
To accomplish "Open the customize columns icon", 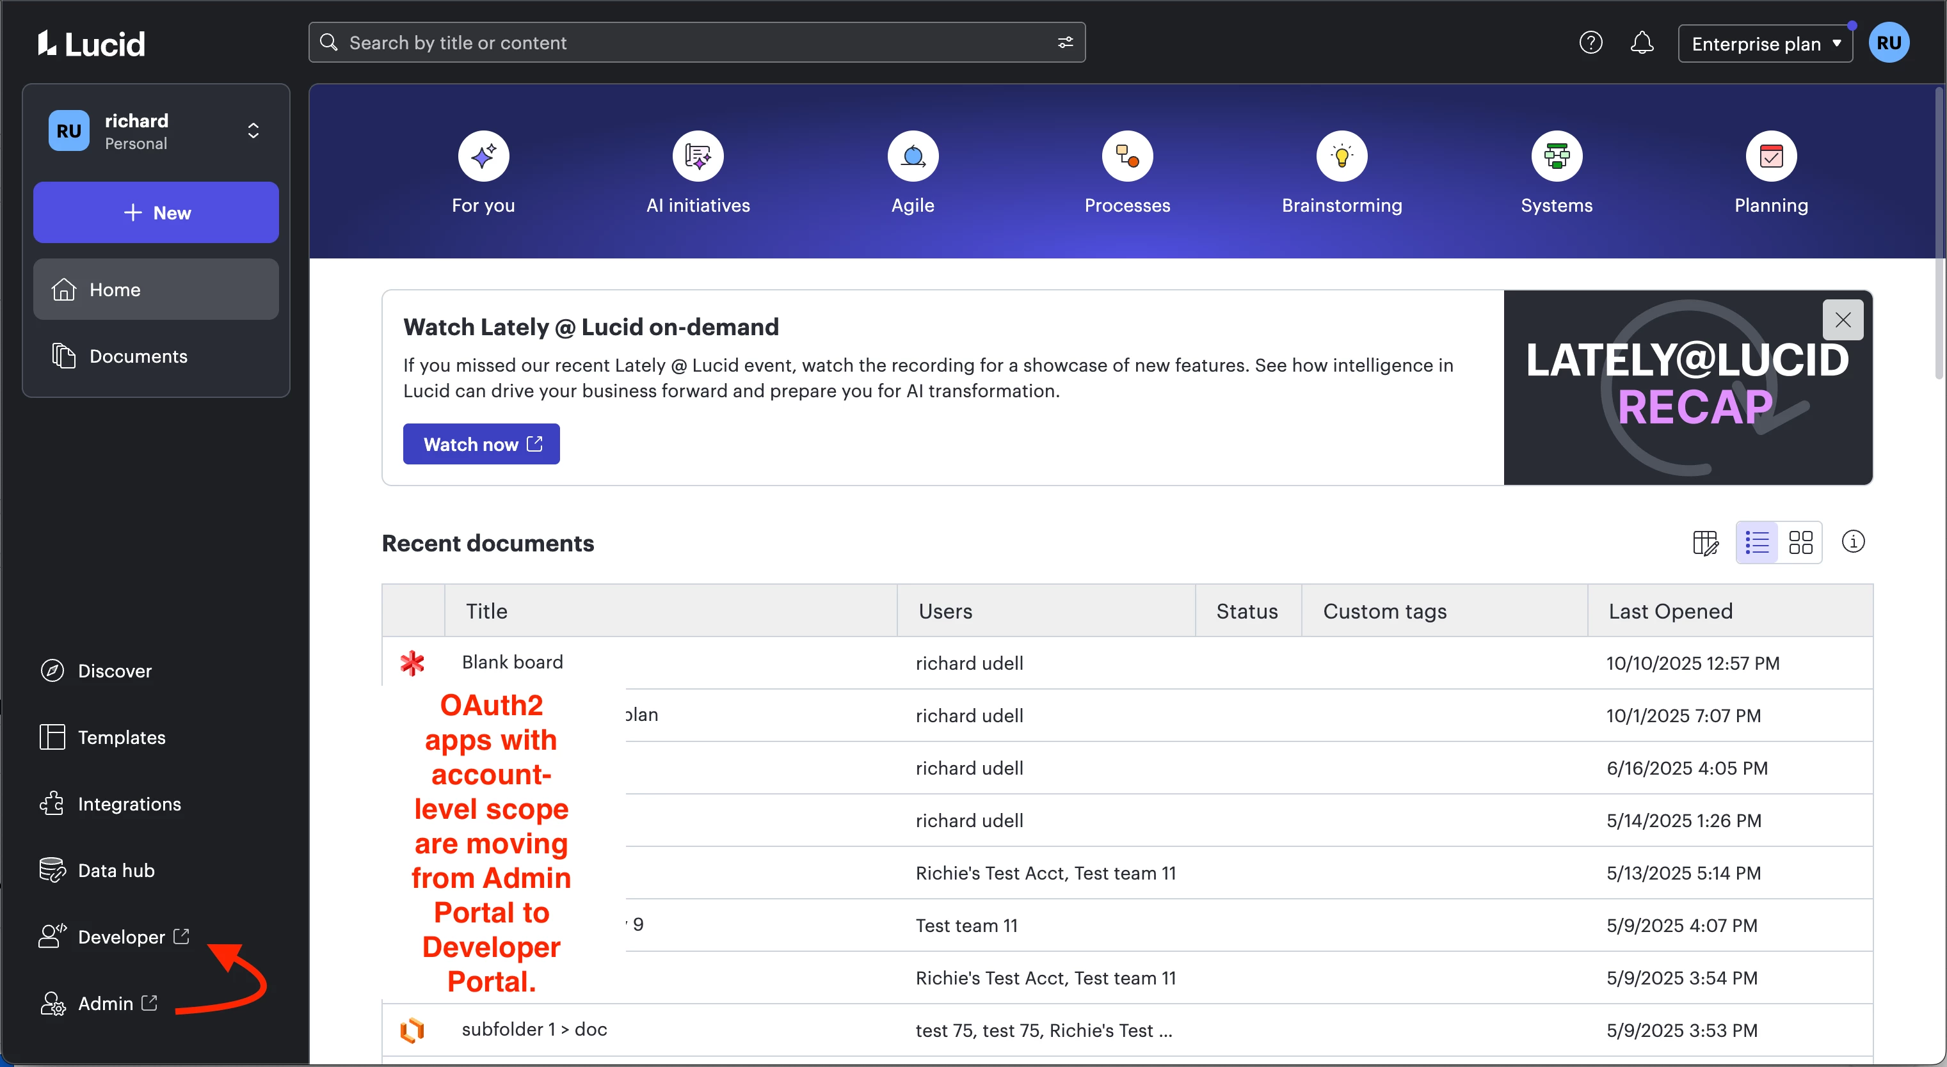I will tap(1705, 542).
